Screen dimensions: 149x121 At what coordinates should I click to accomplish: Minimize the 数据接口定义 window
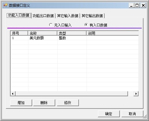tap(131, 5)
